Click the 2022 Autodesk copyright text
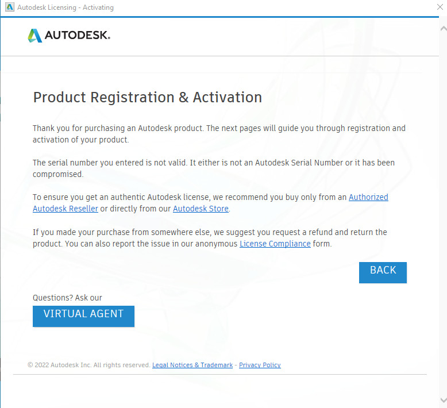The image size is (447, 408). 88,365
